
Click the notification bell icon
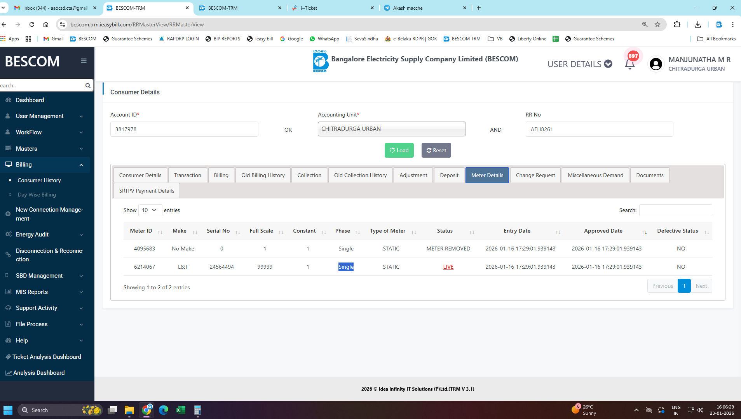(x=629, y=64)
